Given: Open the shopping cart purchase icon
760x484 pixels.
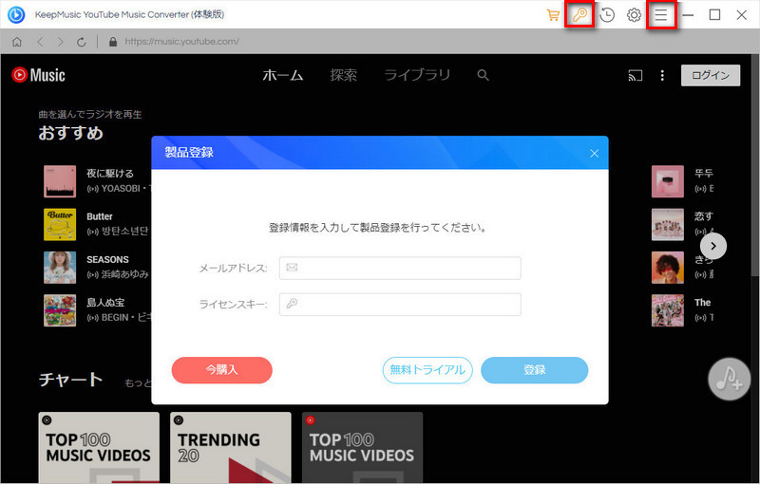Looking at the screenshot, I should tap(553, 14).
